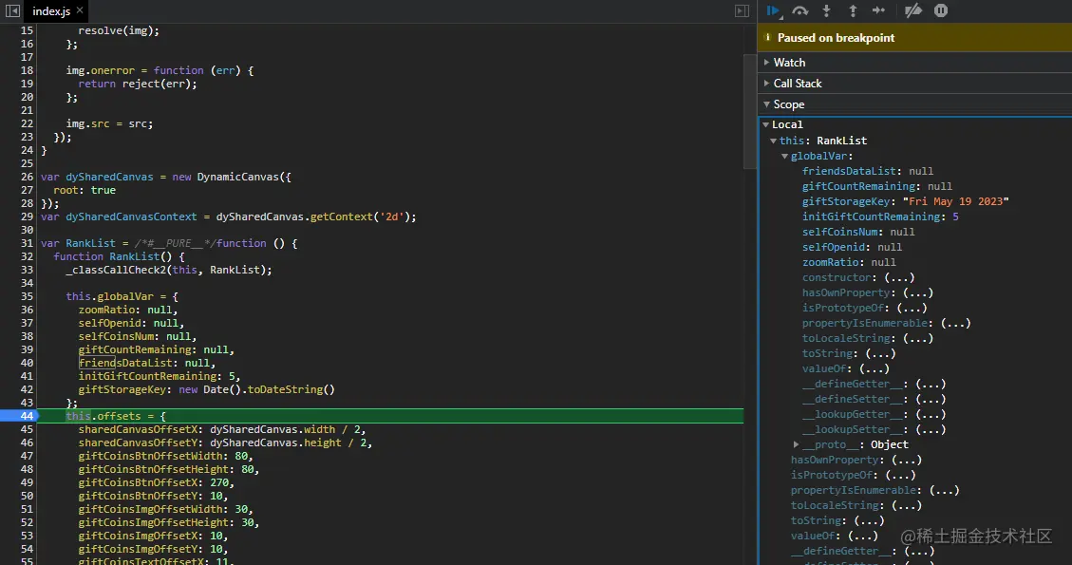Switch to the index.js file tab
This screenshot has width=1072, height=565.
50,11
